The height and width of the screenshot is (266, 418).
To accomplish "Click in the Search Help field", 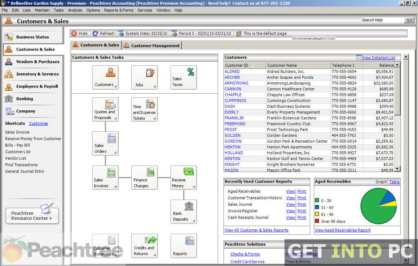I will 382,20.
